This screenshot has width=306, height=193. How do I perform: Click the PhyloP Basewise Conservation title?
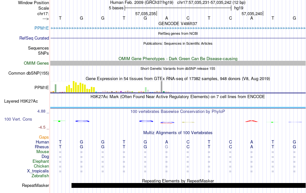[178, 112]
